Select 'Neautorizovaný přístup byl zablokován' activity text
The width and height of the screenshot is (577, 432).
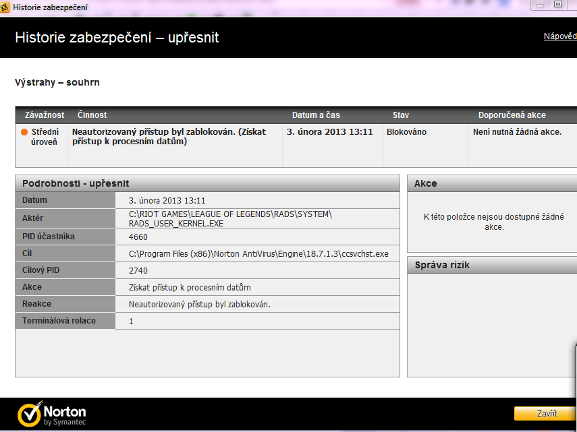pyautogui.click(x=169, y=136)
